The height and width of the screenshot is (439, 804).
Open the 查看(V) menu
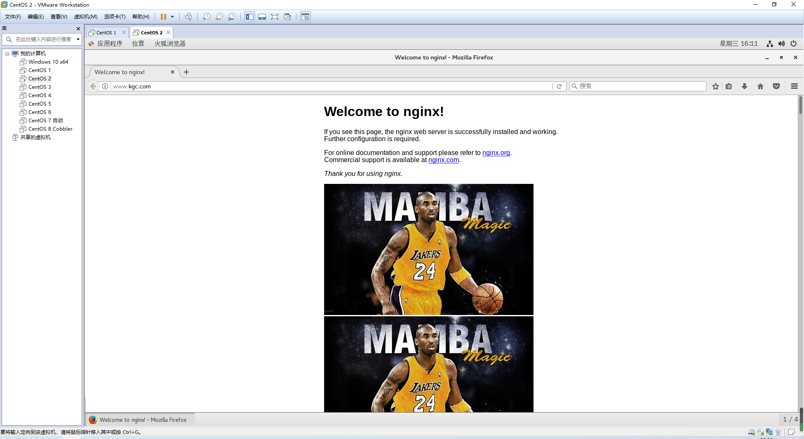59,17
